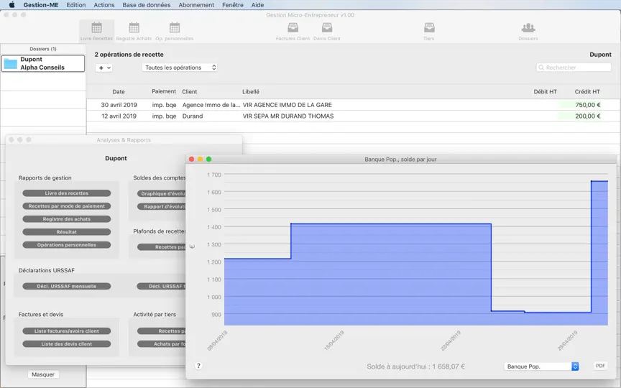Click the Dupont dossier folder icon
The width and height of the screenshot is (621, 388).
tap(10, 63)
